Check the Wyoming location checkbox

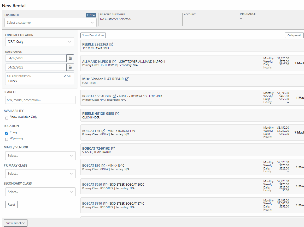(7, 139)
